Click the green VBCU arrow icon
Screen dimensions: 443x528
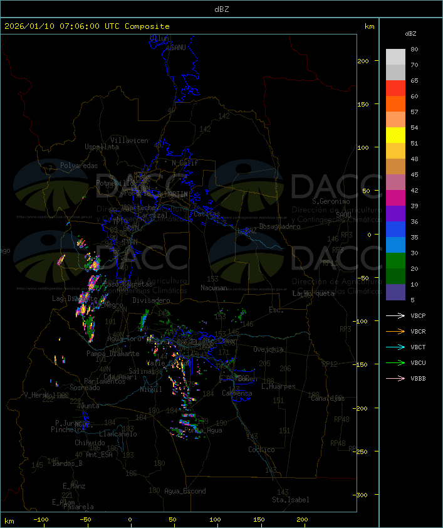[395, 362]
